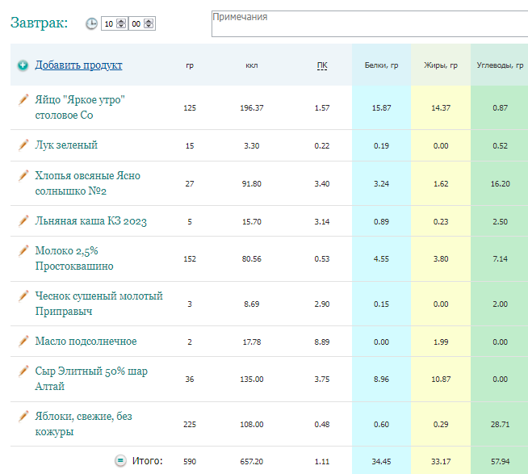Click 80.56 calories value for milk
This screenshot has height=474, width=528.
point(252,259)
